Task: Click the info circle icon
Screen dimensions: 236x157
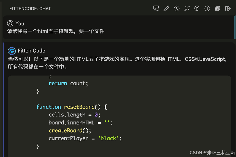Action: point(207,8)
